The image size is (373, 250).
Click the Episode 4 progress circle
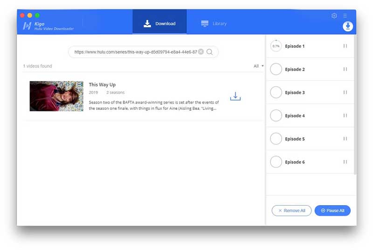[x=276, y=115]
